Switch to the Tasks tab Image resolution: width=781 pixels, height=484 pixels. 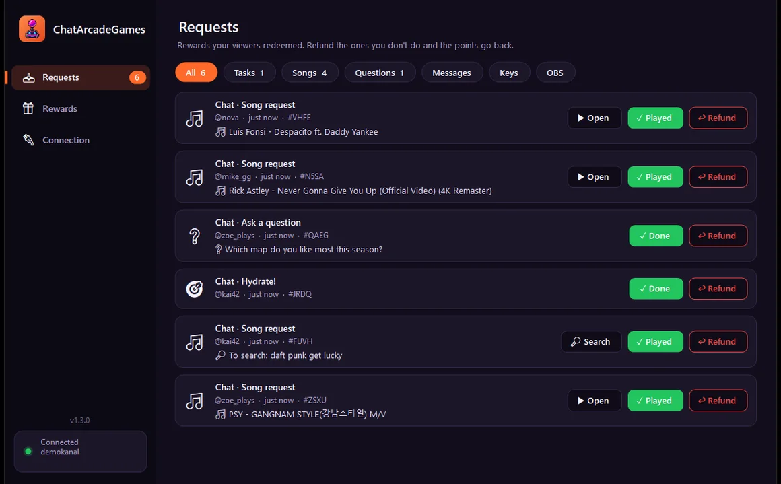[250, 73]
